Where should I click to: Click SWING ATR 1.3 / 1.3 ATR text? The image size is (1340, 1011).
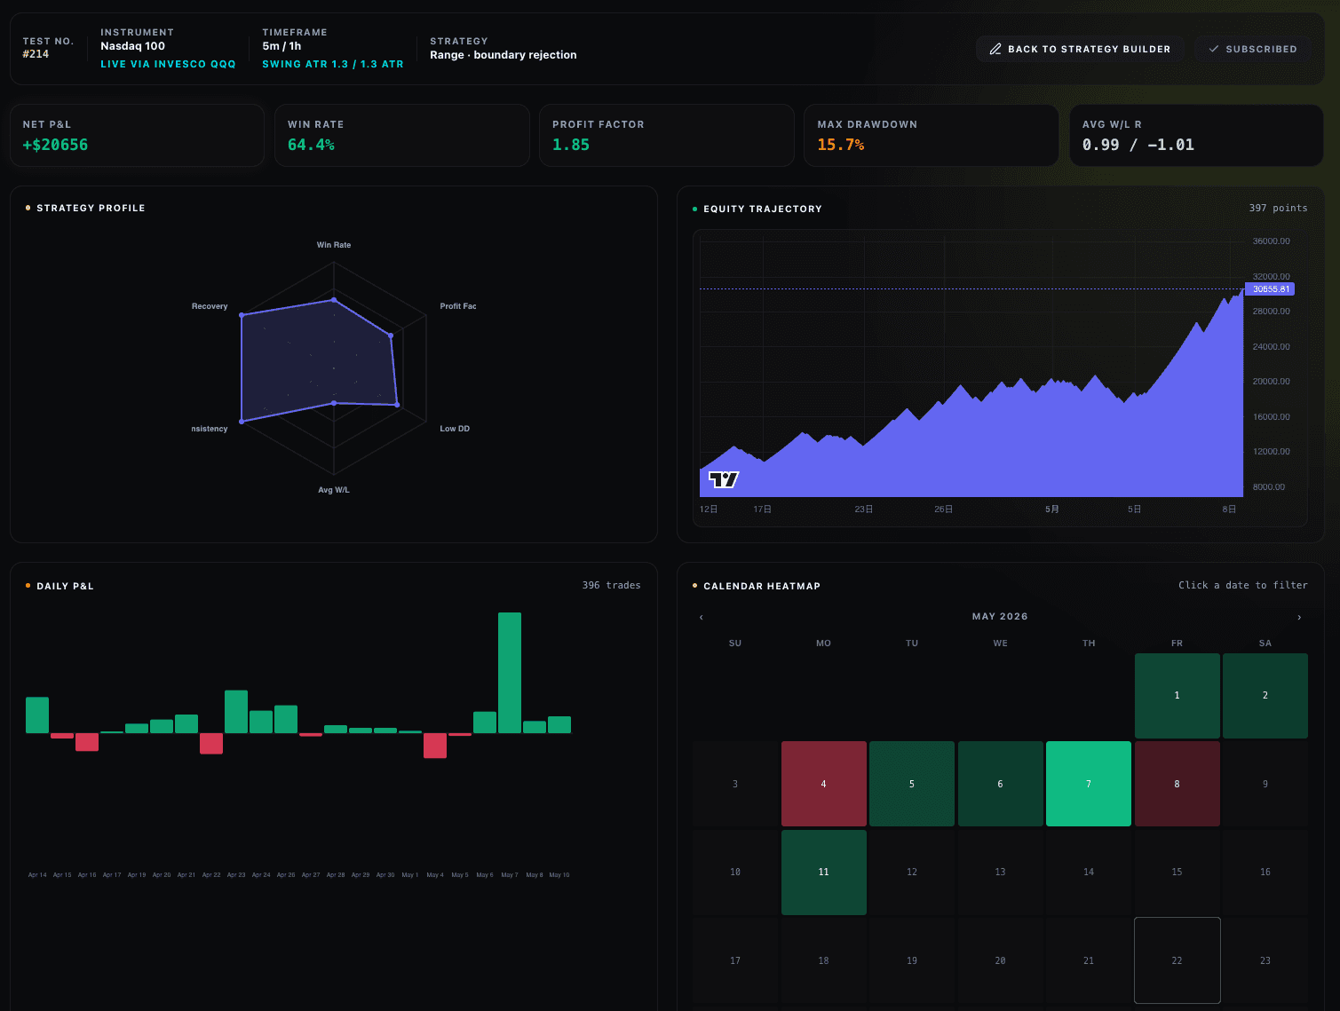point(333,64)
